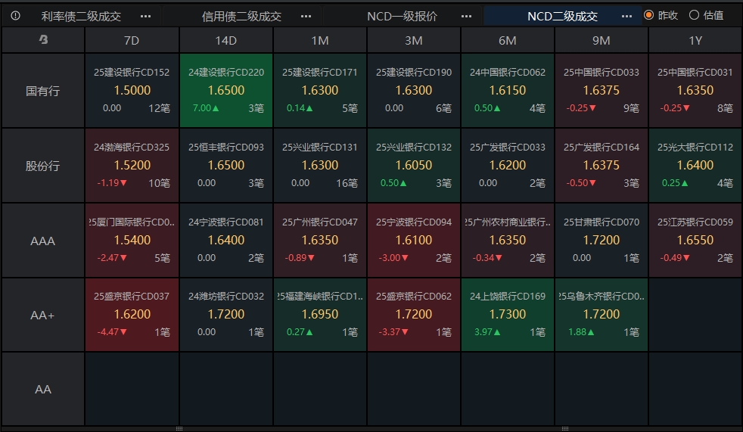
Task: Open the 25恒丰银行CD093 cell
Action: click(x=226, y=166)
